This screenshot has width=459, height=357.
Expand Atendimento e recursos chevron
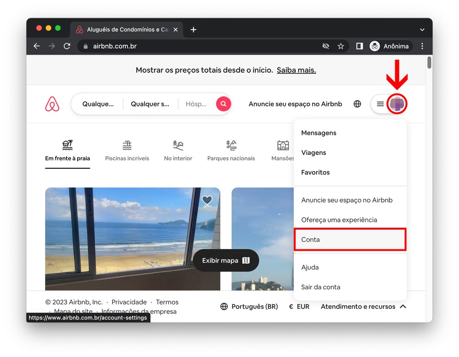coord(403,307)
